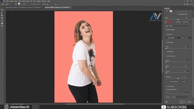Click the red overlay Color swatch
This screenshot has width=194, height=109.
click(x=169, y=22)
